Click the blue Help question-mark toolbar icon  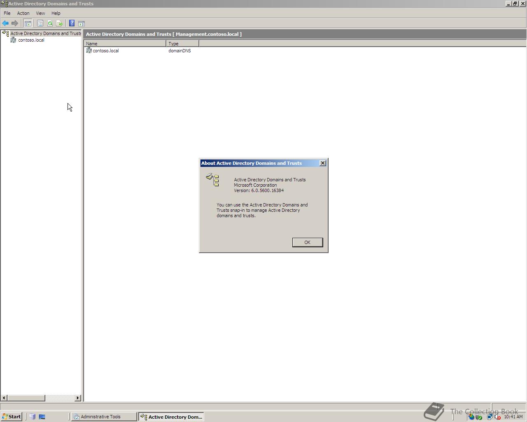point(72,23)
